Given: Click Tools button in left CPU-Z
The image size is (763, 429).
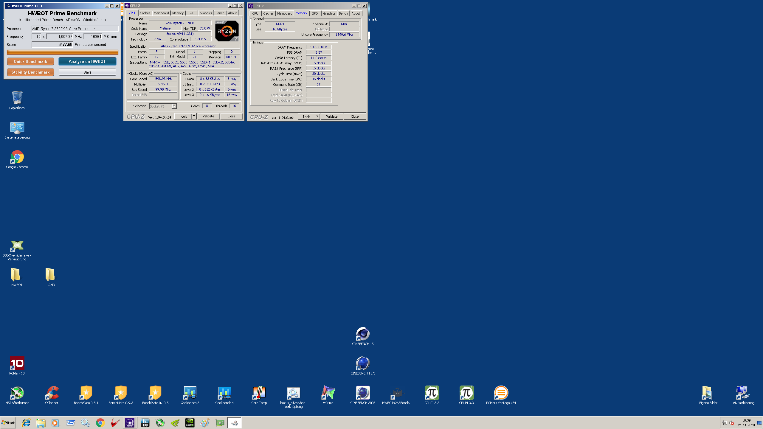Looking at the screenshot, I should [x=183, y=116].
